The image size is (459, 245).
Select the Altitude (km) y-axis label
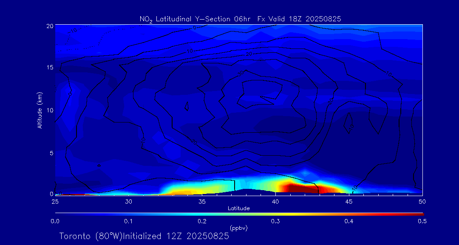[40, 110]
